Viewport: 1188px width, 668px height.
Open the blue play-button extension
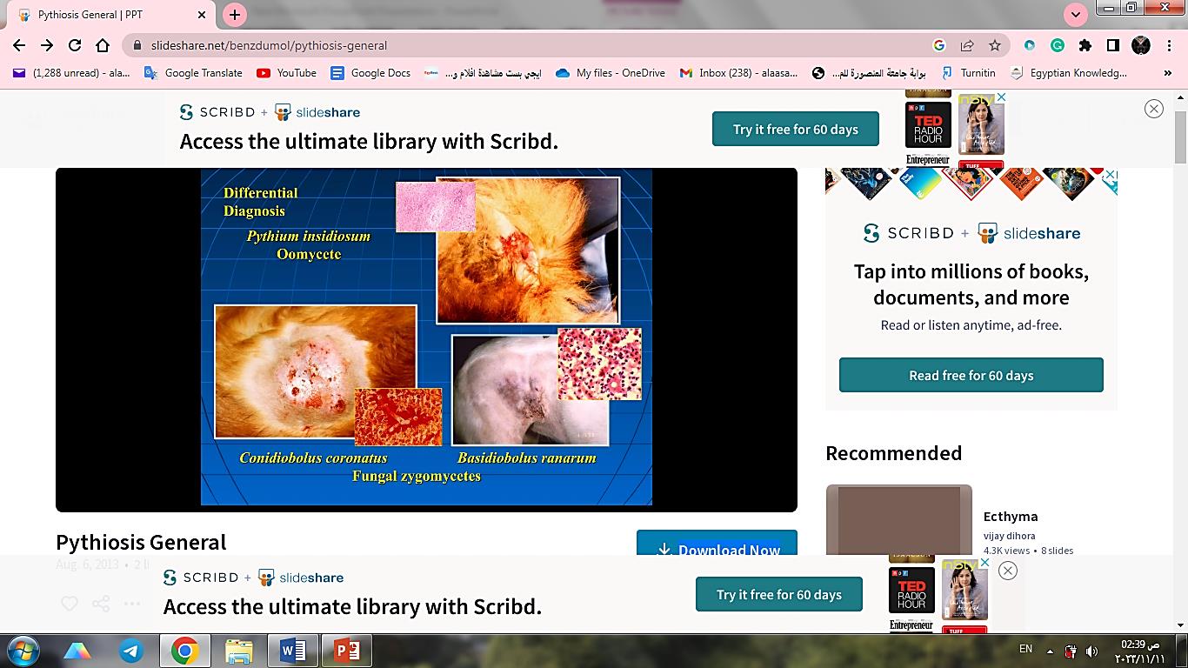click(x=1030, y=45)
